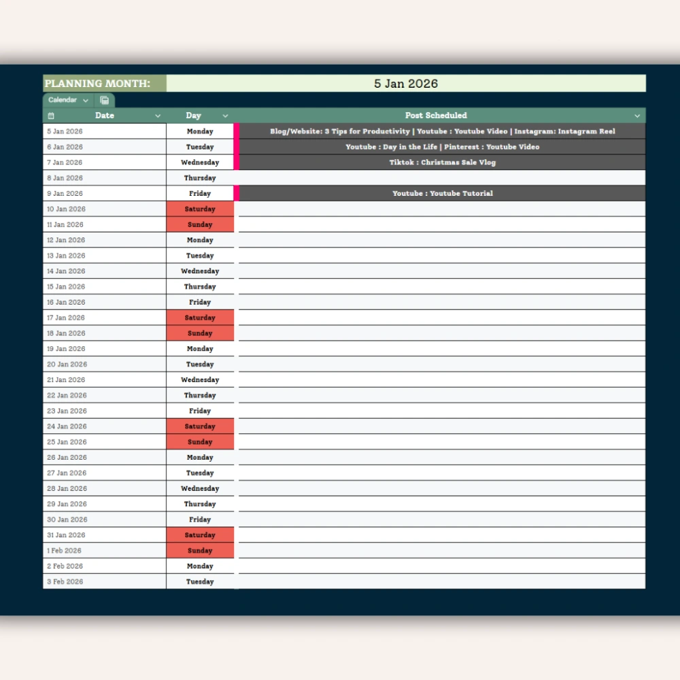Screen dimensions: 680x680
Task: Click the 'Blog/Website: 3 Tips for Productivity' post
Action: tap(442, 131)
